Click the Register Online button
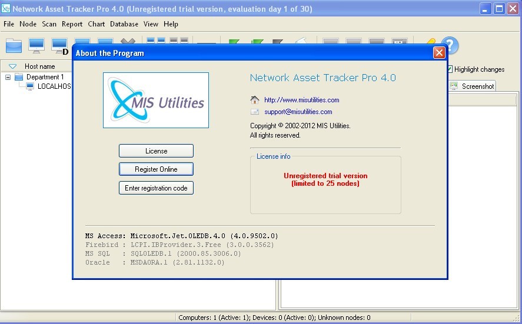The width and height of the screenshot is (522, 324). (x=156, y=169)
